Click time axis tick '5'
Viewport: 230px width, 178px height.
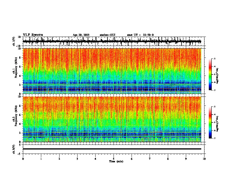114,159
